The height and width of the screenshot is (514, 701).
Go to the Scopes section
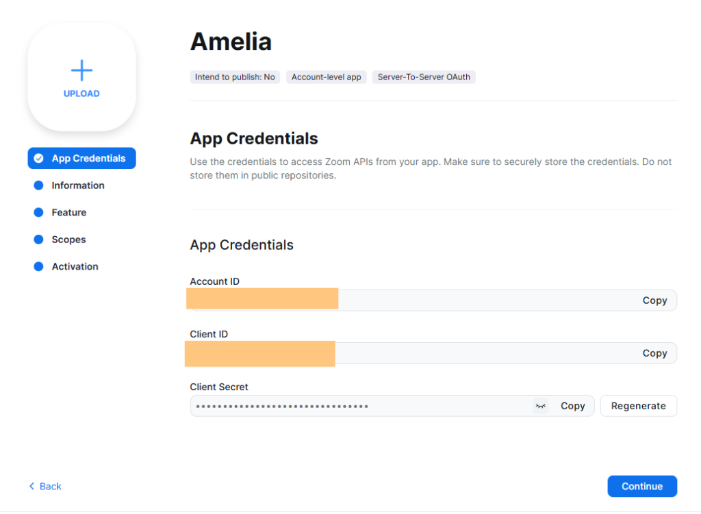coord(69,240)
